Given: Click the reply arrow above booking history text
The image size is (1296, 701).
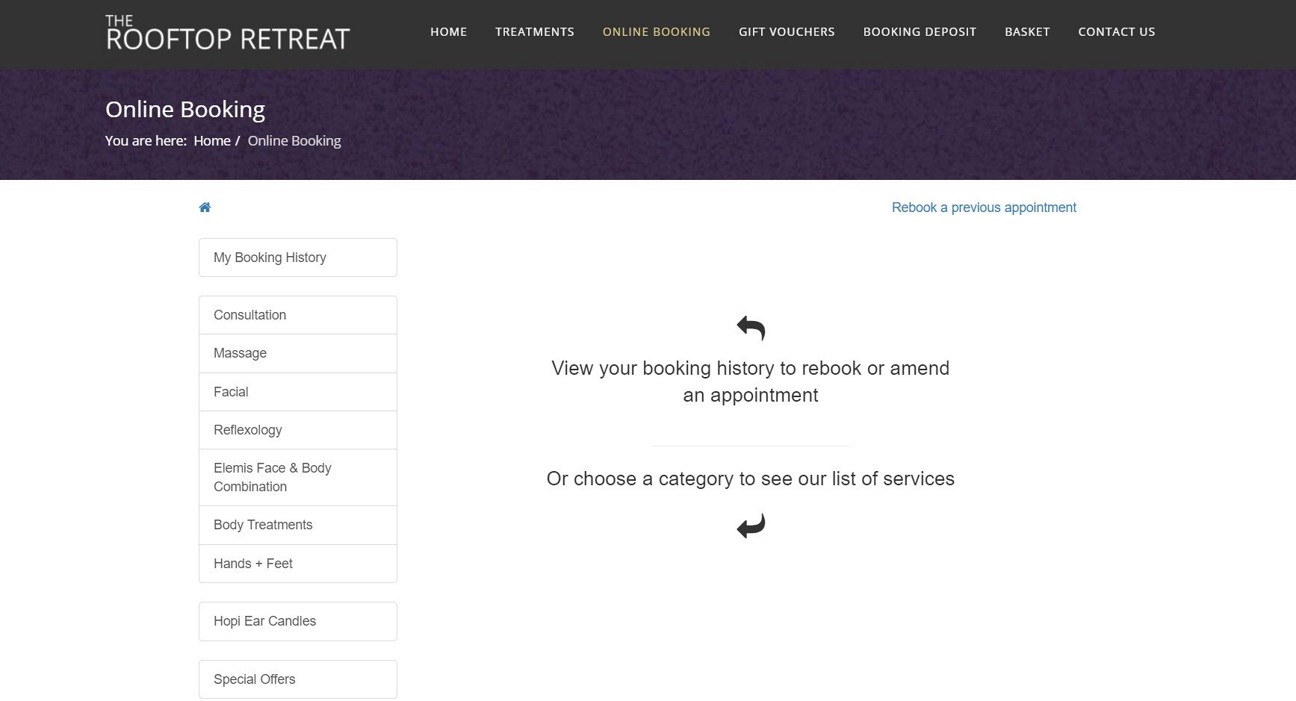Looking at the screenshot, I should tap(751, 328).
